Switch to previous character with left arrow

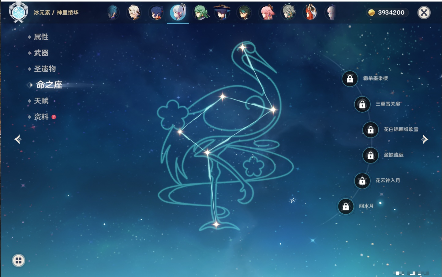tap(18, 139)
